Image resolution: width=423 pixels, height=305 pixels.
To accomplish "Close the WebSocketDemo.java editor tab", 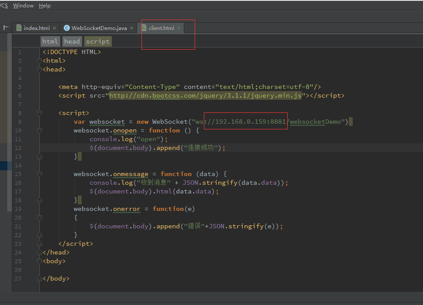I will 131,28.
